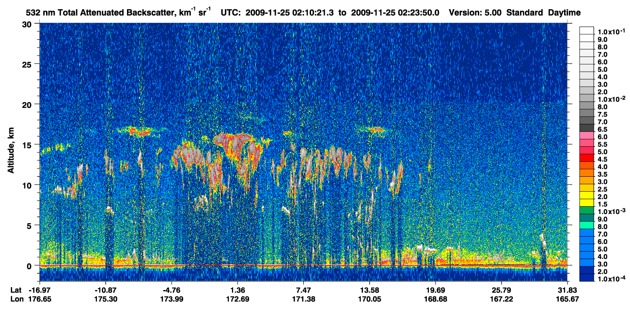Click the 6.5 color bar label
This screenshot has height=323, width=630.
click(602, 129)
